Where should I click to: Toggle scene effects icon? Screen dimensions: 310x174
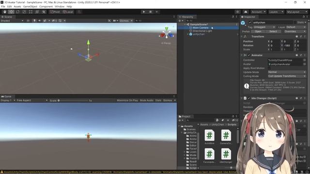[x=45, y=20]
